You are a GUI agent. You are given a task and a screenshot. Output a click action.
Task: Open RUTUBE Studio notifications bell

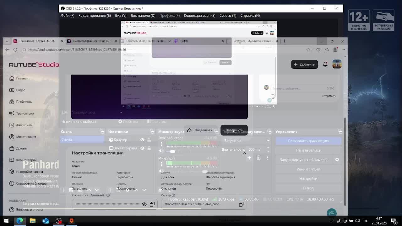(325, 64)
